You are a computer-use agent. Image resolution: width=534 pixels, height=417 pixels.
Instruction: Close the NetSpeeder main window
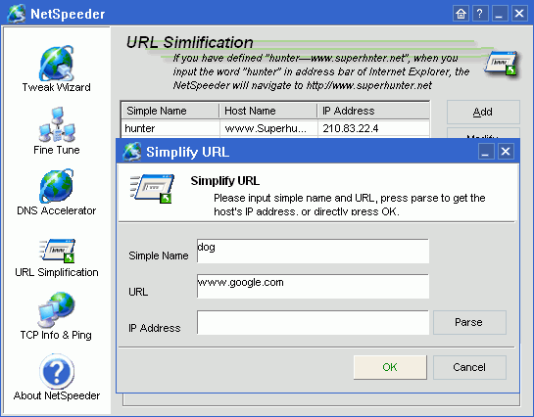[x=519, y=14]
